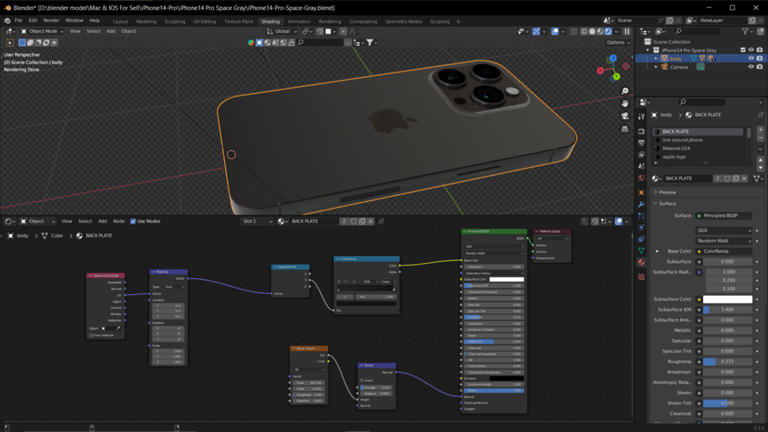Open the Object Data properties tab
768x432 pixels.
point(641,251)
